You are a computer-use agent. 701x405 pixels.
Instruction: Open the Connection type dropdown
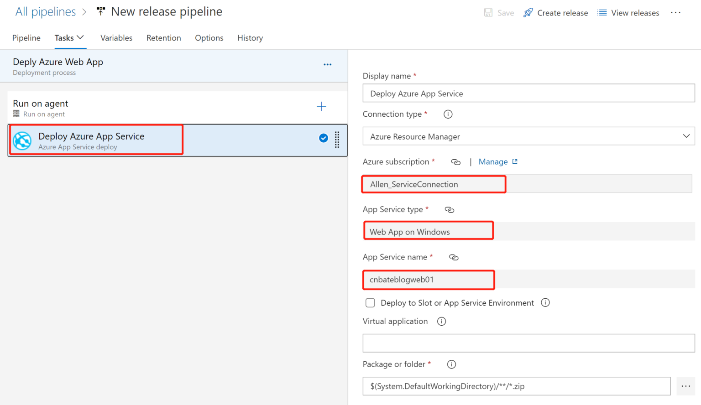[x=528, y=136]
